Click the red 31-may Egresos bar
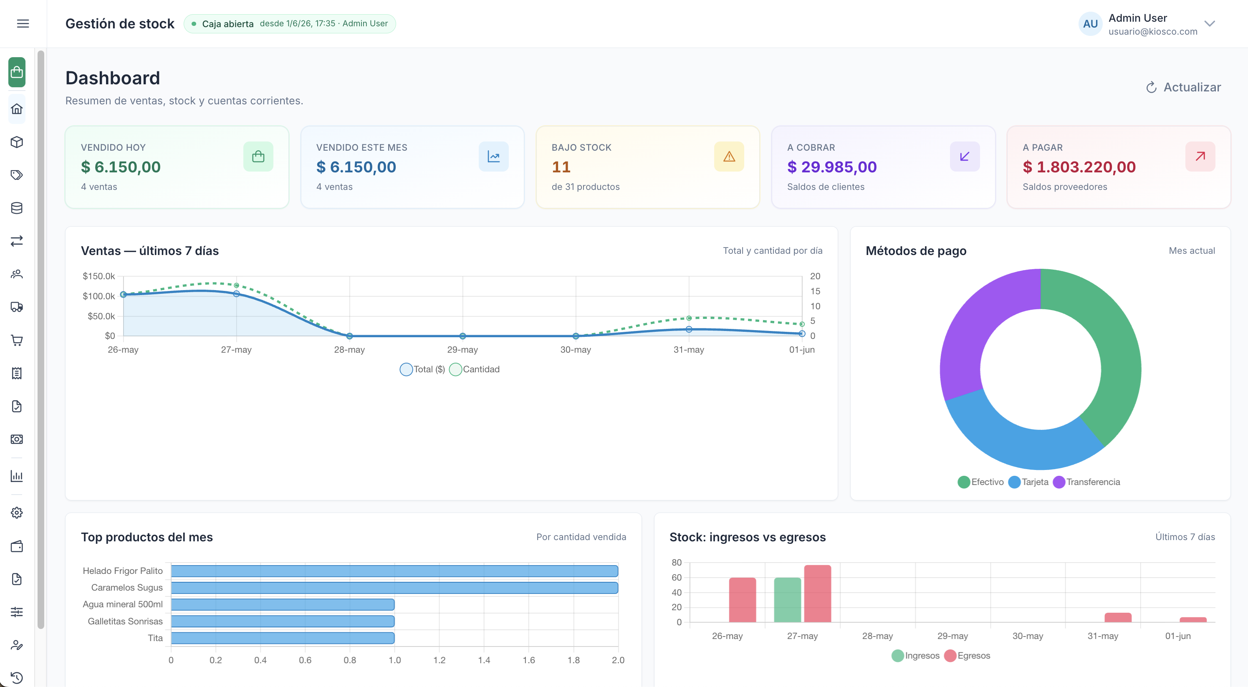This screenshot has width=1248, height=687. point(1118,617)
